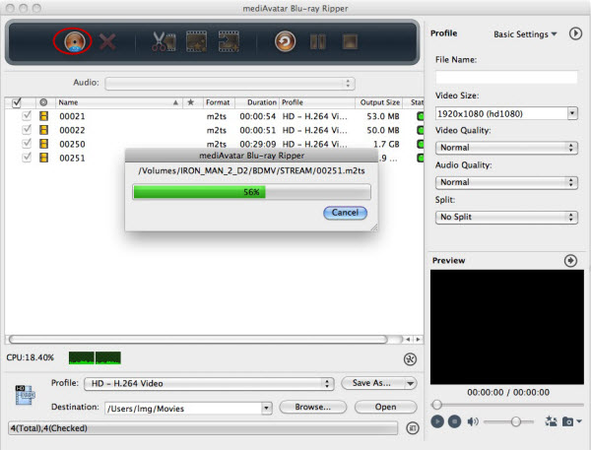Click the film icon of row 00022

point(43,130)
